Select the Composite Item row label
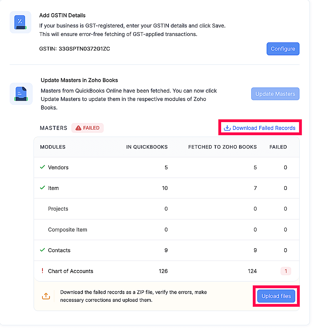This screenshot has height=331, width=322. (x=68, y=230)
